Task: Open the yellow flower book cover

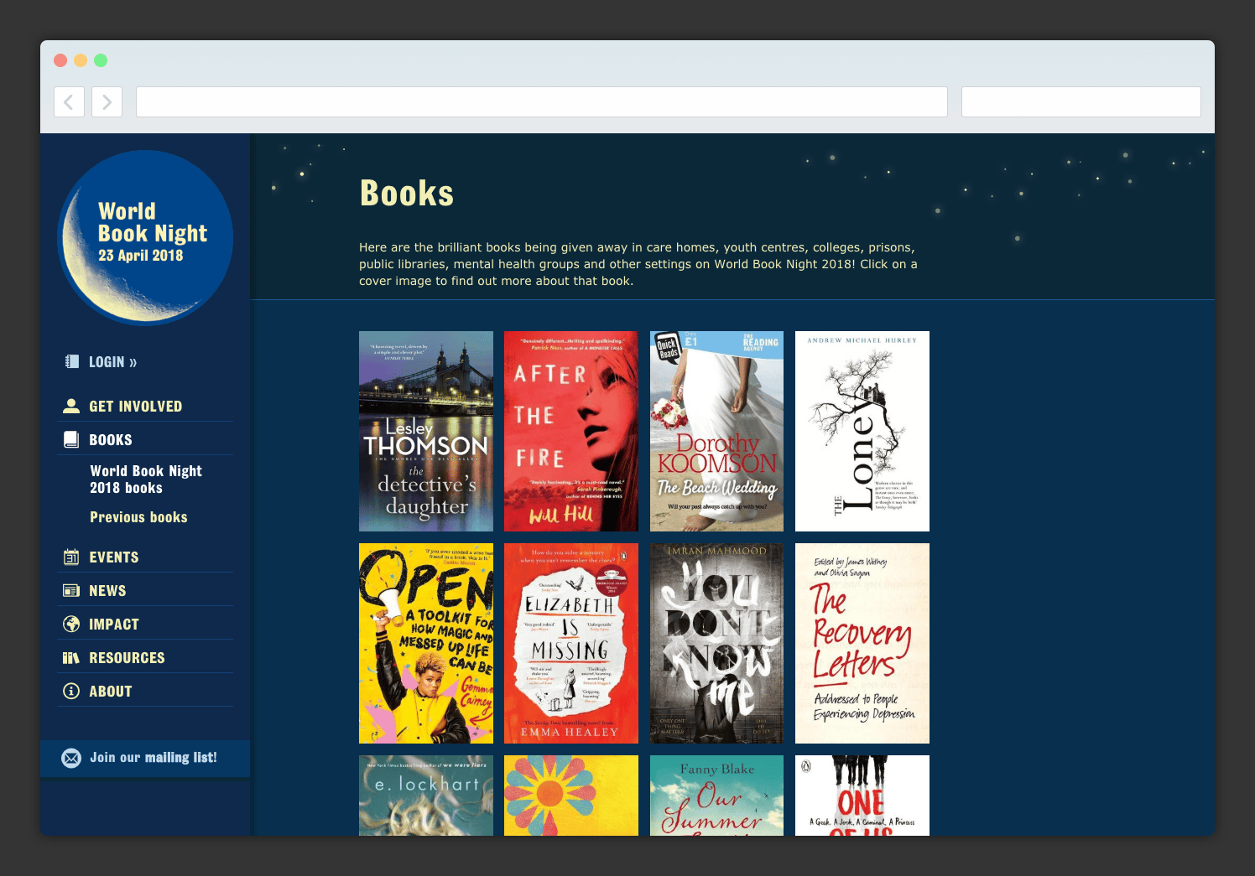Action: point(571,796)
